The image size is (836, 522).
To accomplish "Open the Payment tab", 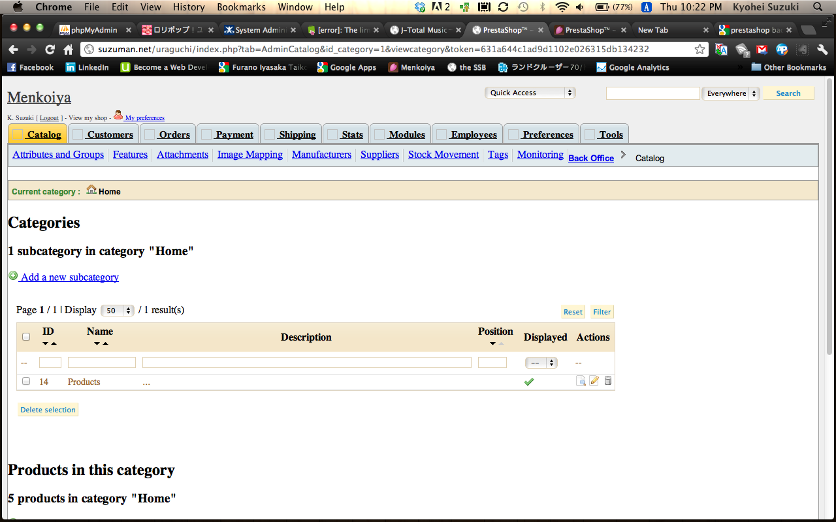I will pos(228,134).
